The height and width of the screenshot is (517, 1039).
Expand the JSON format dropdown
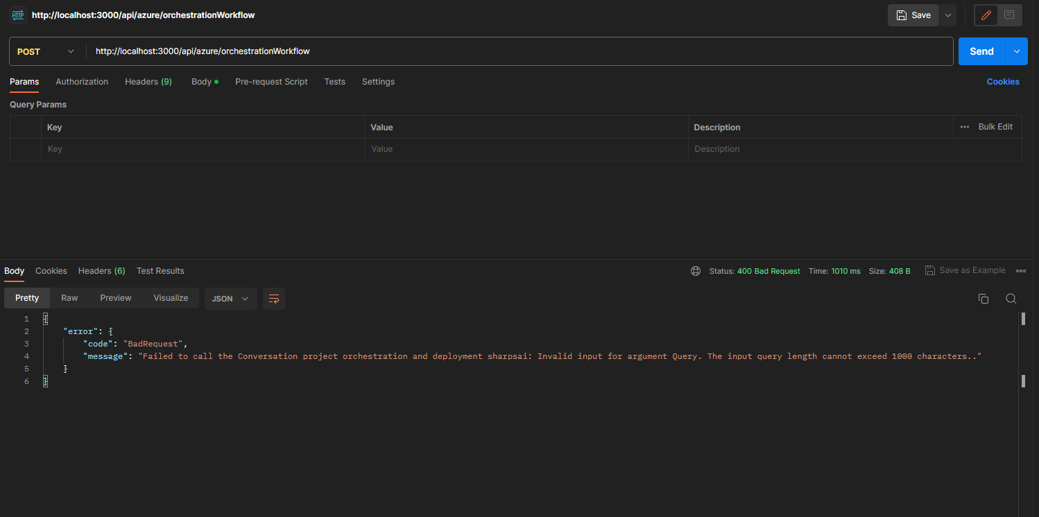click(230, 298)
